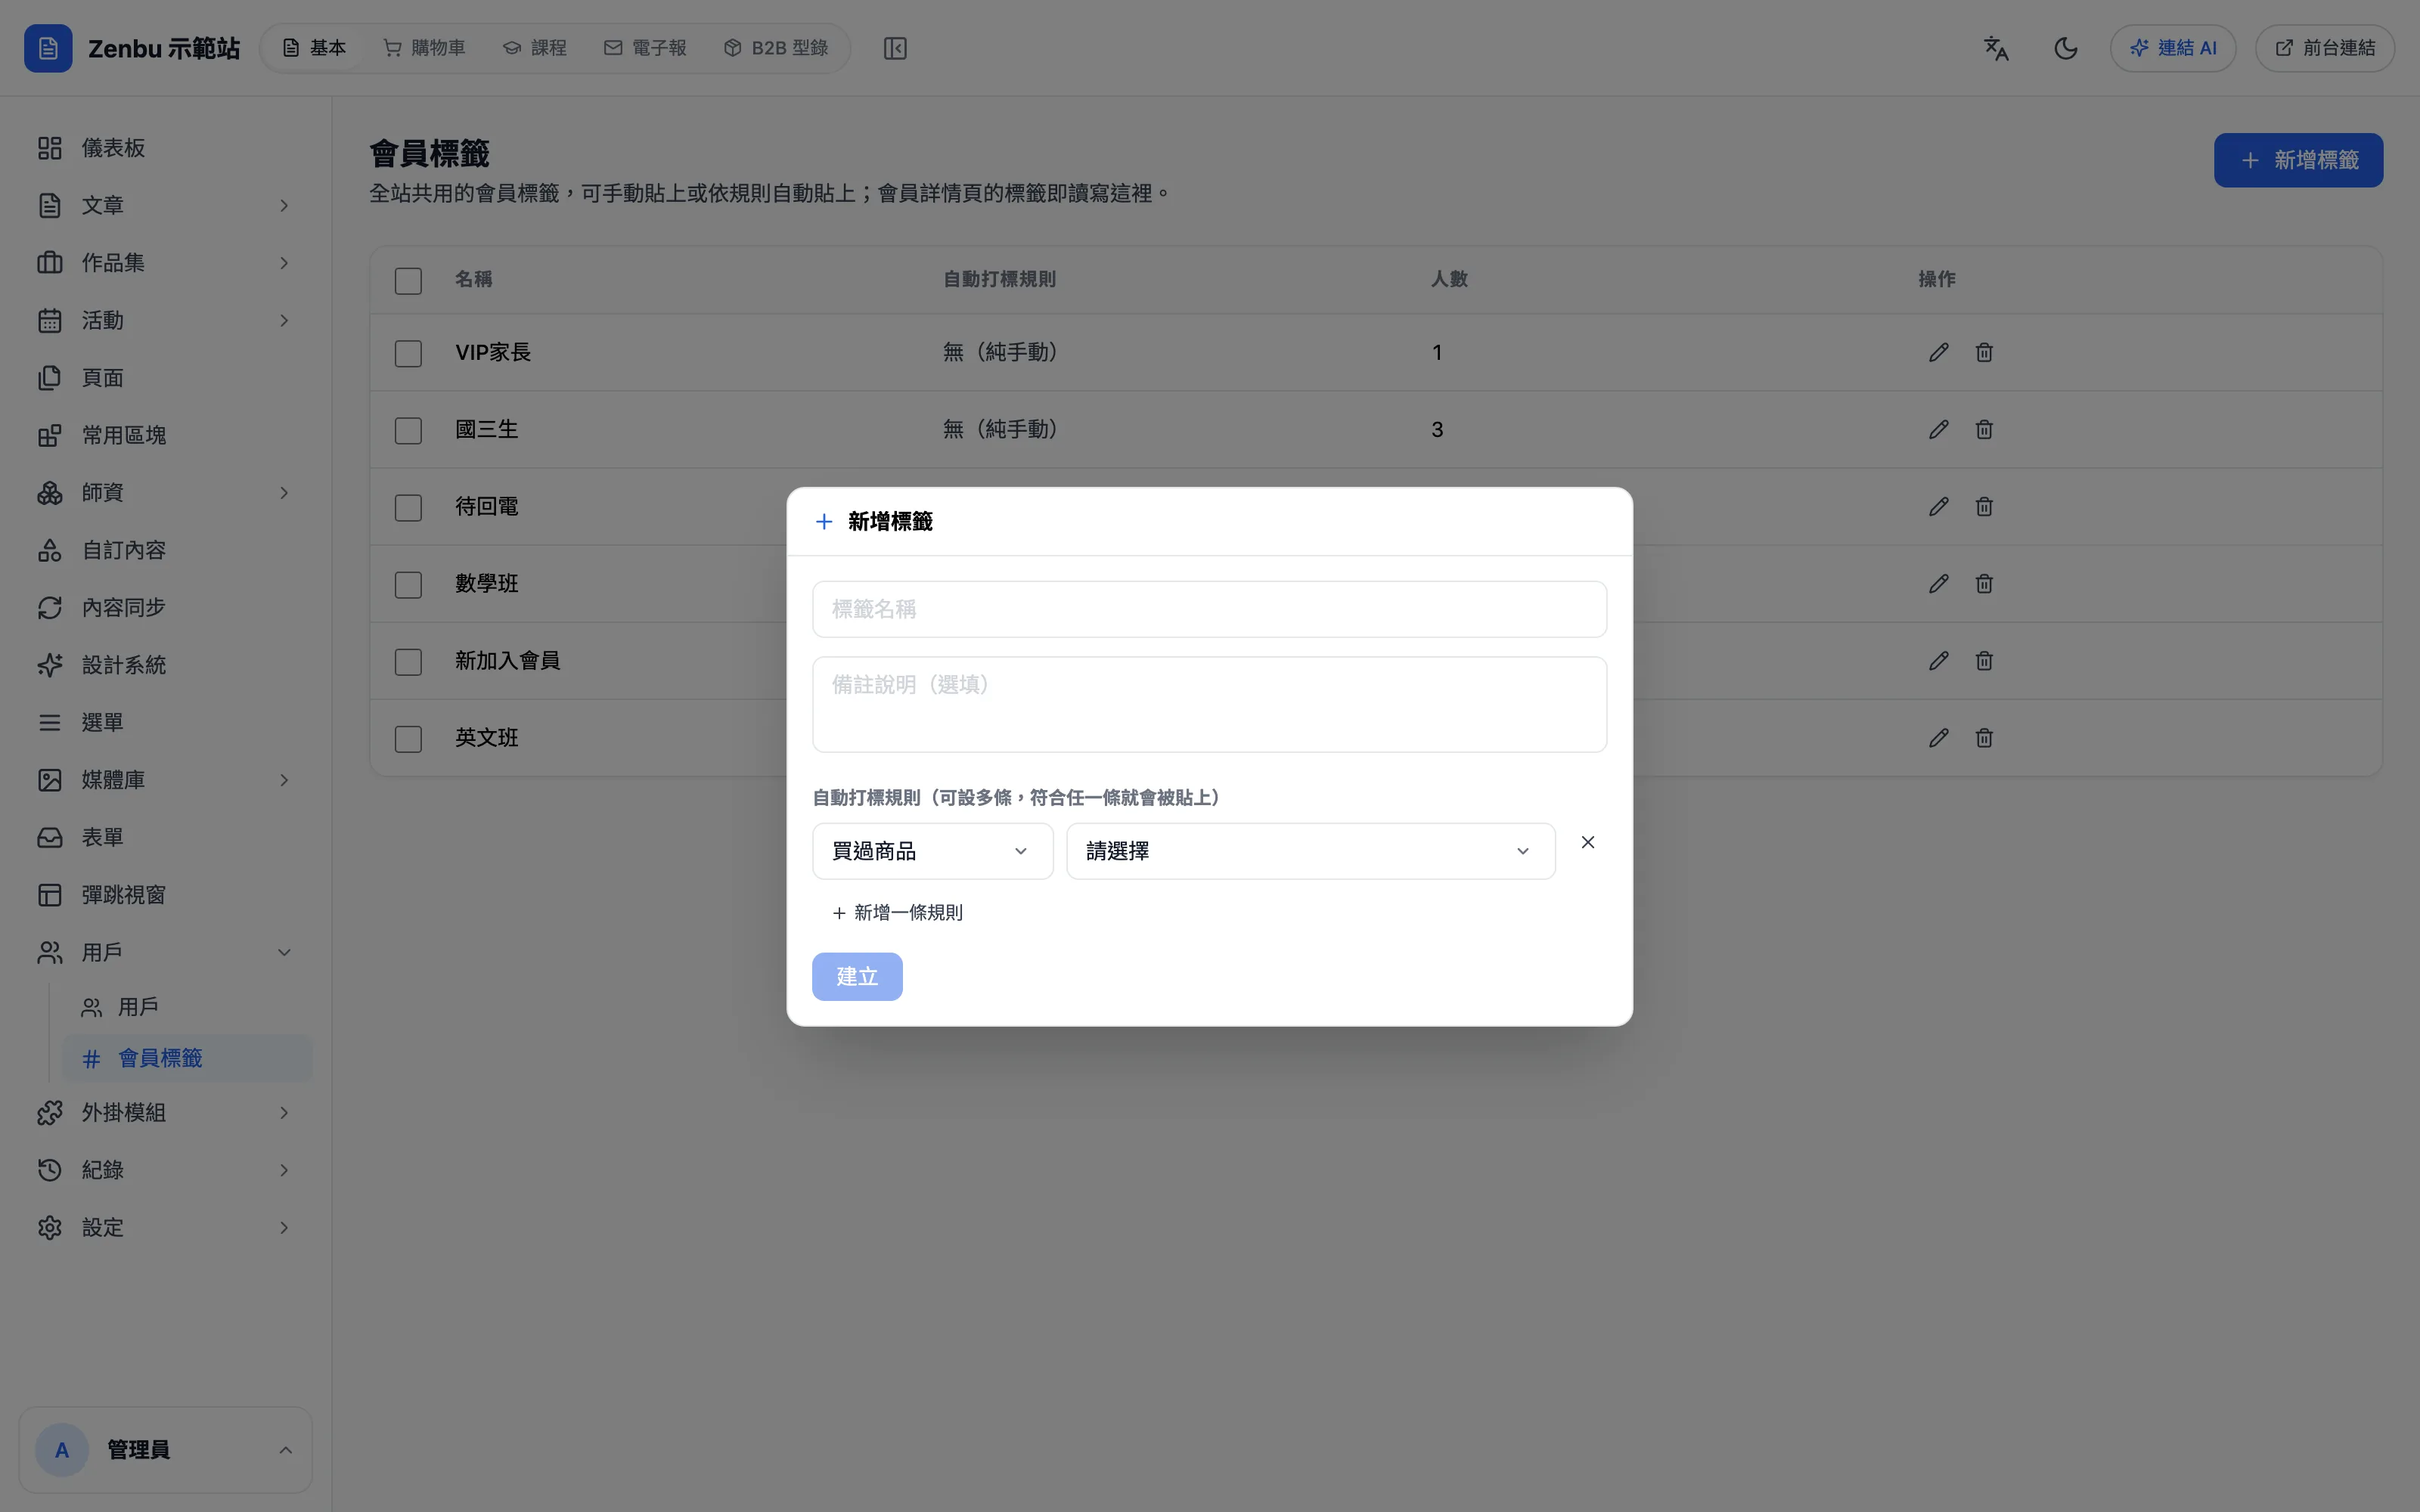This screenshot has width=2420, height=1512.
Task: Open 儀表板 in the sidebar
Action: click(166, 148)
